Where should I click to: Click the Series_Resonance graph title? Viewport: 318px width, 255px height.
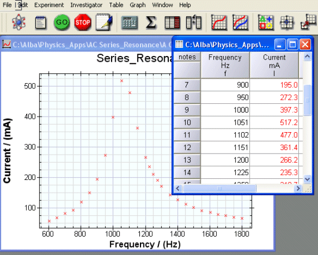click(134, 58)
